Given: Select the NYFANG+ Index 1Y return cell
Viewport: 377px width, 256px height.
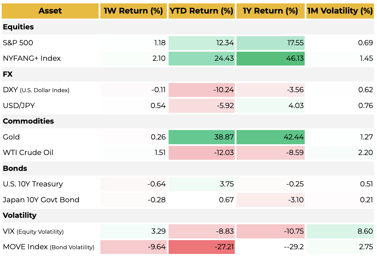Looking at the screenshot, I should (x=270, y=58).
